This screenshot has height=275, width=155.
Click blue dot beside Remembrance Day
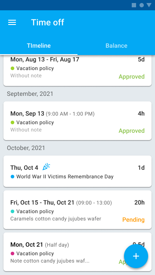coord(12,177)
